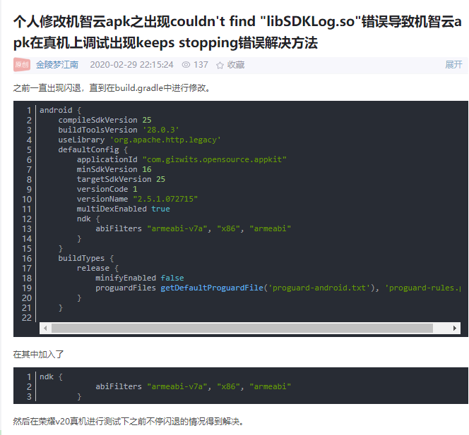This screenshot has width=469, height=435.
Task: Click 'defaultConfig {' on line 5
Action: (93, 149)
